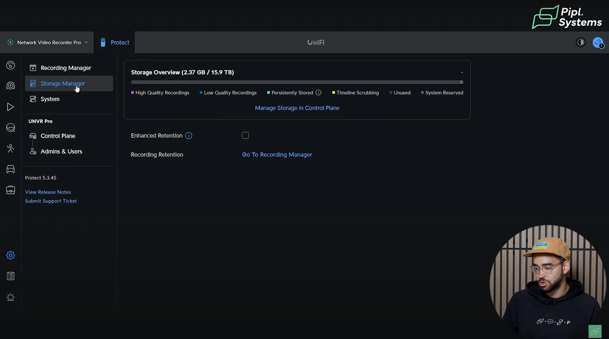Select System in the settings menu
The height and width of the screenshot is (339, 609).
[69, 99]
